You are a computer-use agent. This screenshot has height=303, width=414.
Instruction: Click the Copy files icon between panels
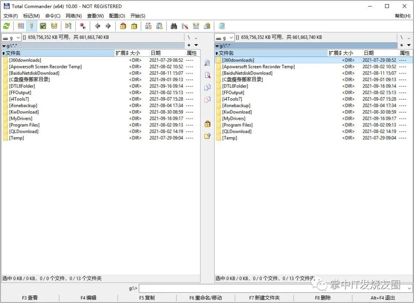[x=207, y=87]
